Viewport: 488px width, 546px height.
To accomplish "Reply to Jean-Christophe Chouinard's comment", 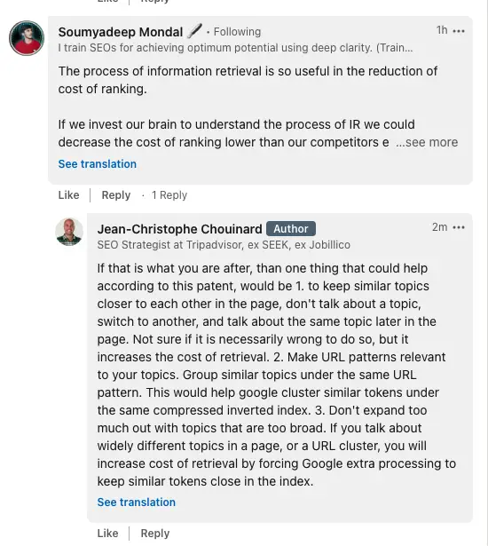I will point(155,533).
